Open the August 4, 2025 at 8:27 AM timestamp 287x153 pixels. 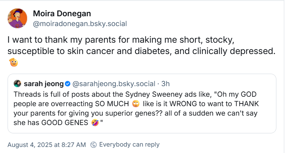coord(47,144)
